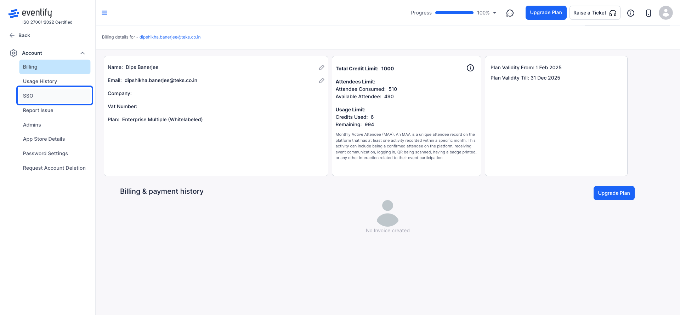This screenshot has width=680, height=315.
Task: Click the 'Vat Number:' label
Action: [123, 106]
